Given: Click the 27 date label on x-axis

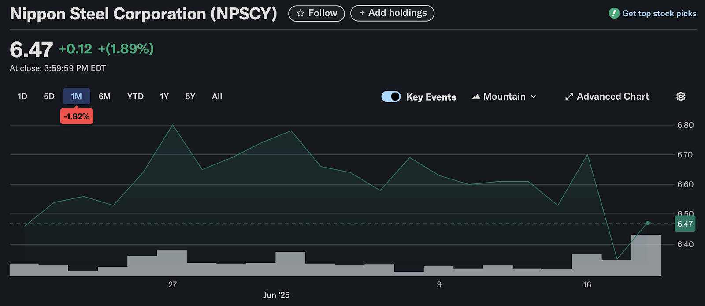Looking at the screenshot, I should point(172,285).
